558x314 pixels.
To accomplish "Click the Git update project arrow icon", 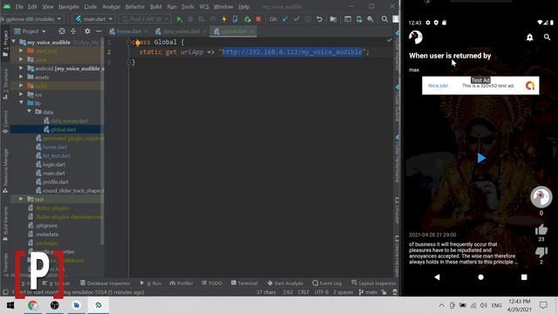I will 285,19.
